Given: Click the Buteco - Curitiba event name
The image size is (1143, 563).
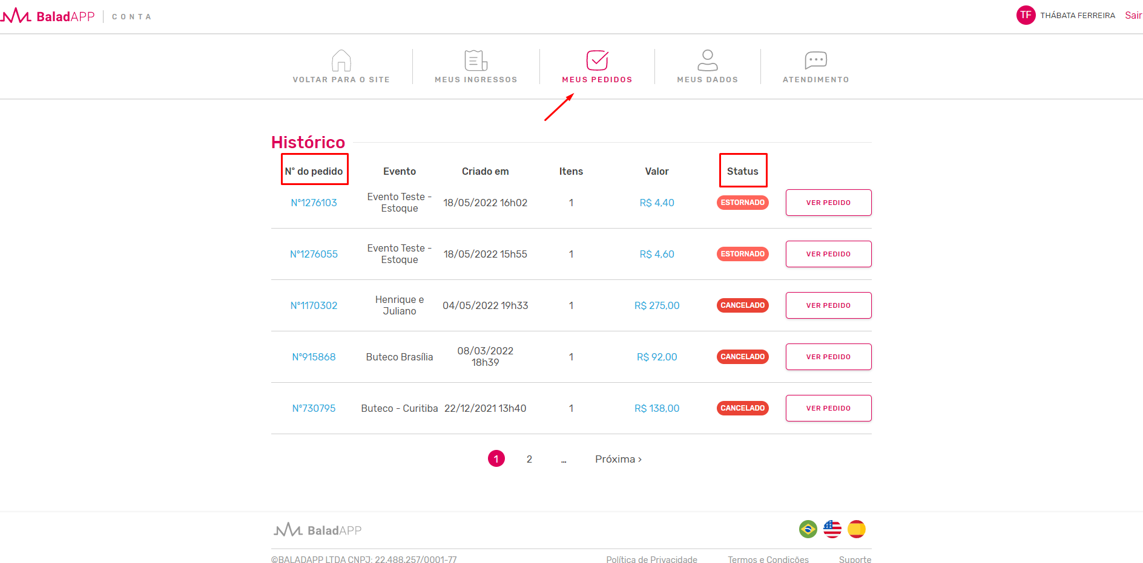Looking at the screenshot, I should click(x=400, y=408).
